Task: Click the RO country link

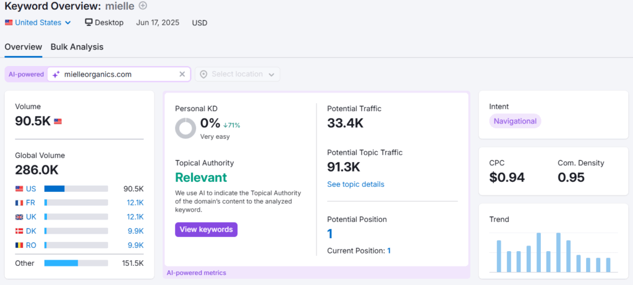Action: [31, 245]
